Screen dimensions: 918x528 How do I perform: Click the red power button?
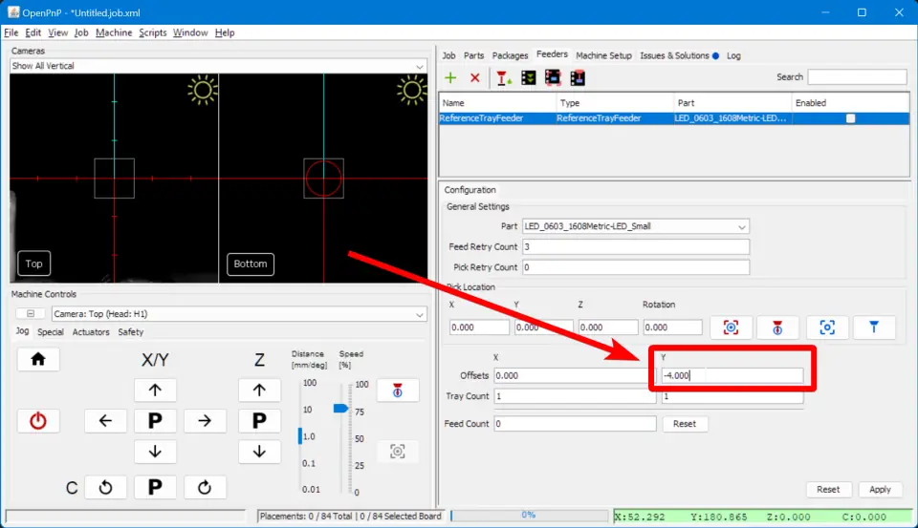pyautogui.click(x=38, y=420)
